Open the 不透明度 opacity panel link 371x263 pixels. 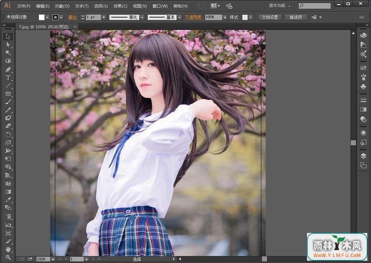[193, 17]
